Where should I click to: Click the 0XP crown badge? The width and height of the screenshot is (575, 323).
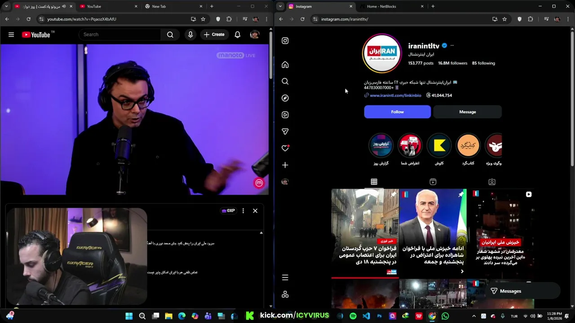[228, 211]
